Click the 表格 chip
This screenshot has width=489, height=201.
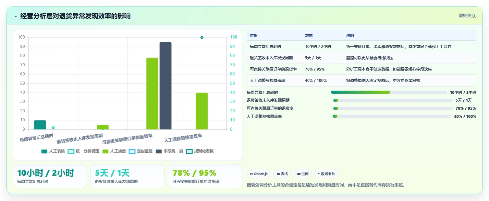(x=282, y=174)
